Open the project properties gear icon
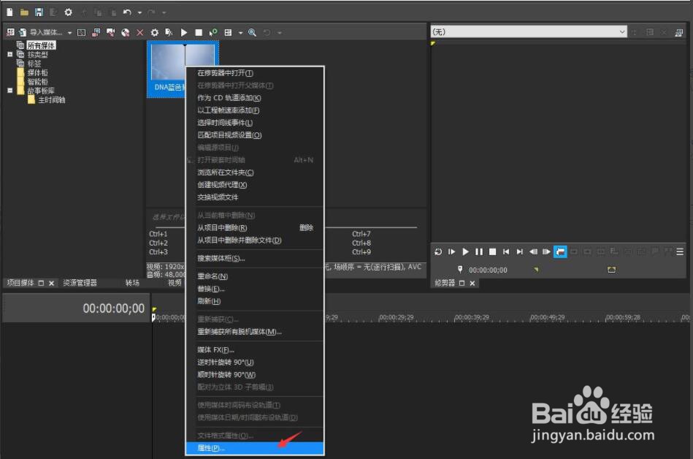This screenshot has height=459, width=693. point(67,12)
